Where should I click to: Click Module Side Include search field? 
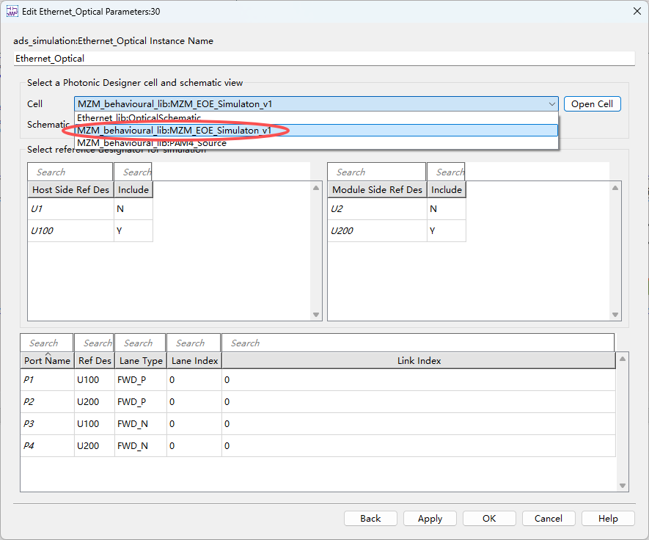point(446,172)
